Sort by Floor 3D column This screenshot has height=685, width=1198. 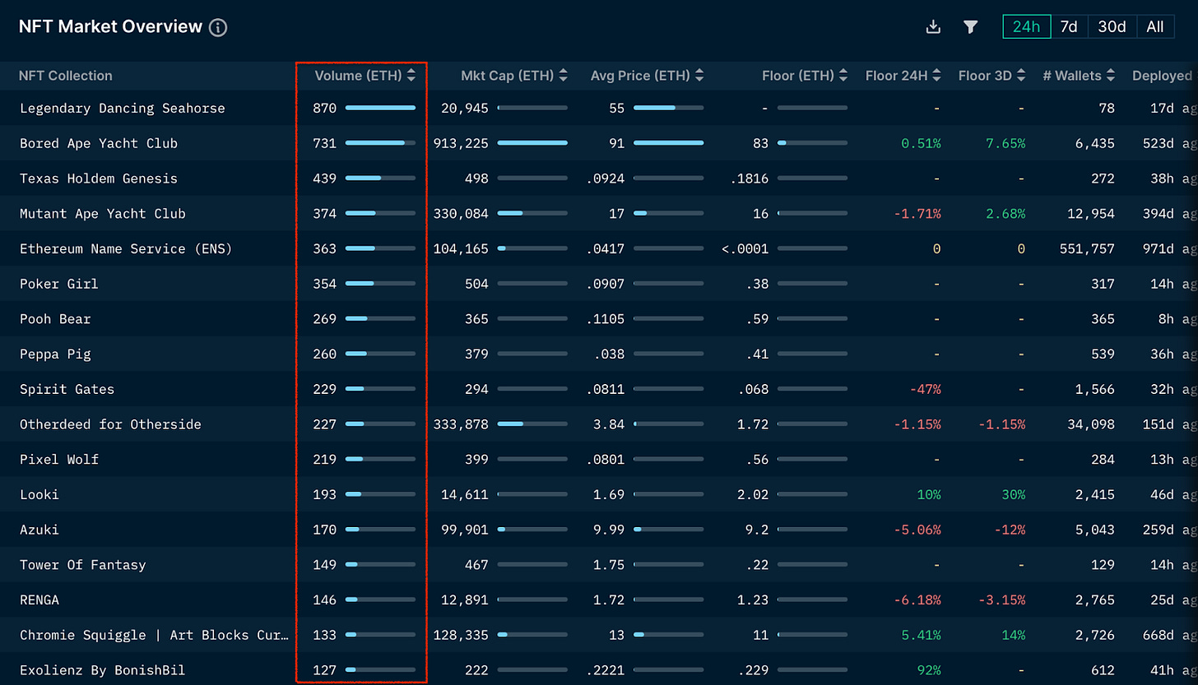[x=992, y=76]
